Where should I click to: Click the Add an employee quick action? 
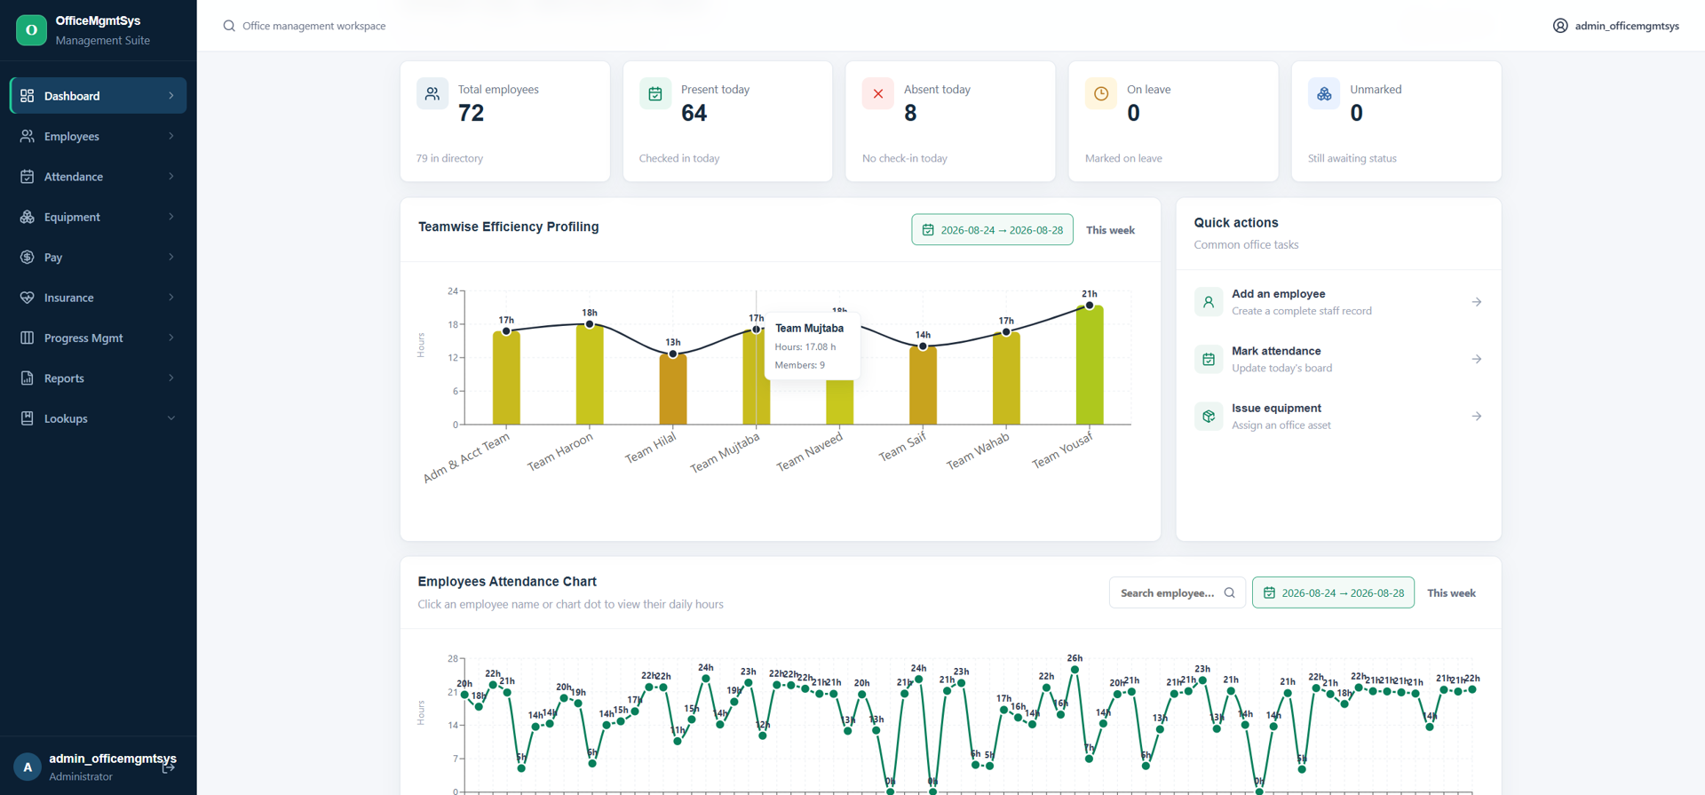point(1338,302)
